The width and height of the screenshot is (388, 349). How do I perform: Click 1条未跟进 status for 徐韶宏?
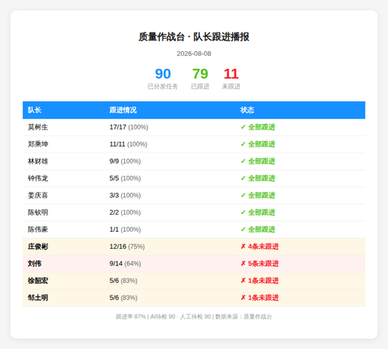[260, 281]
